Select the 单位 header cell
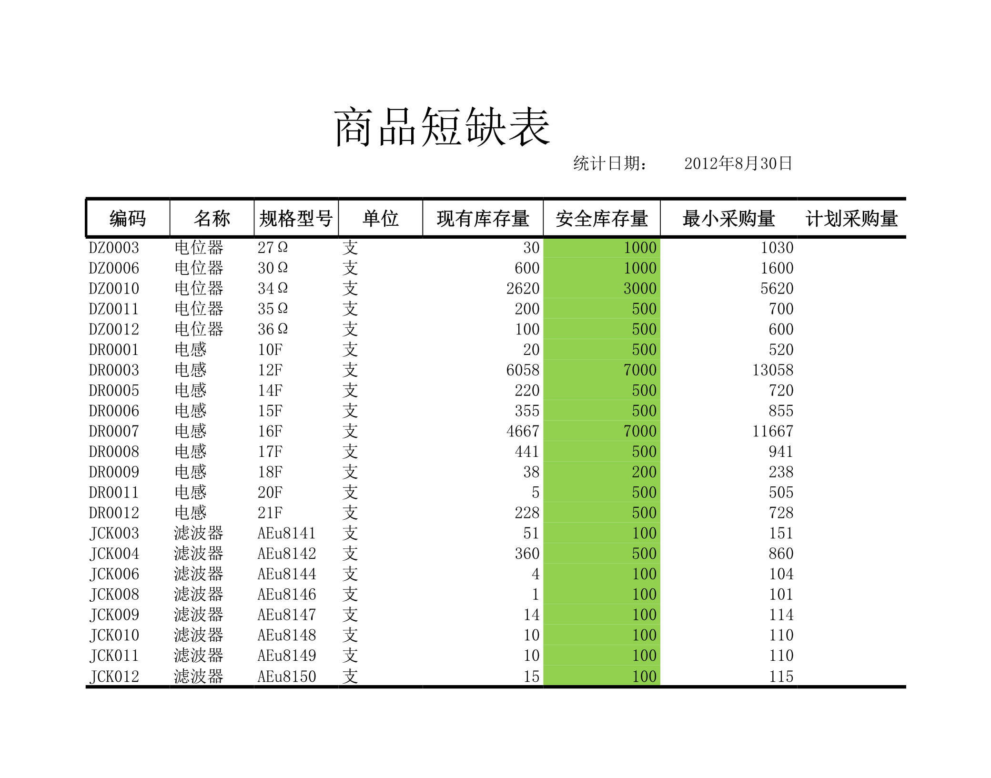The height and width of the screenshot is (778, 991). 380,218
